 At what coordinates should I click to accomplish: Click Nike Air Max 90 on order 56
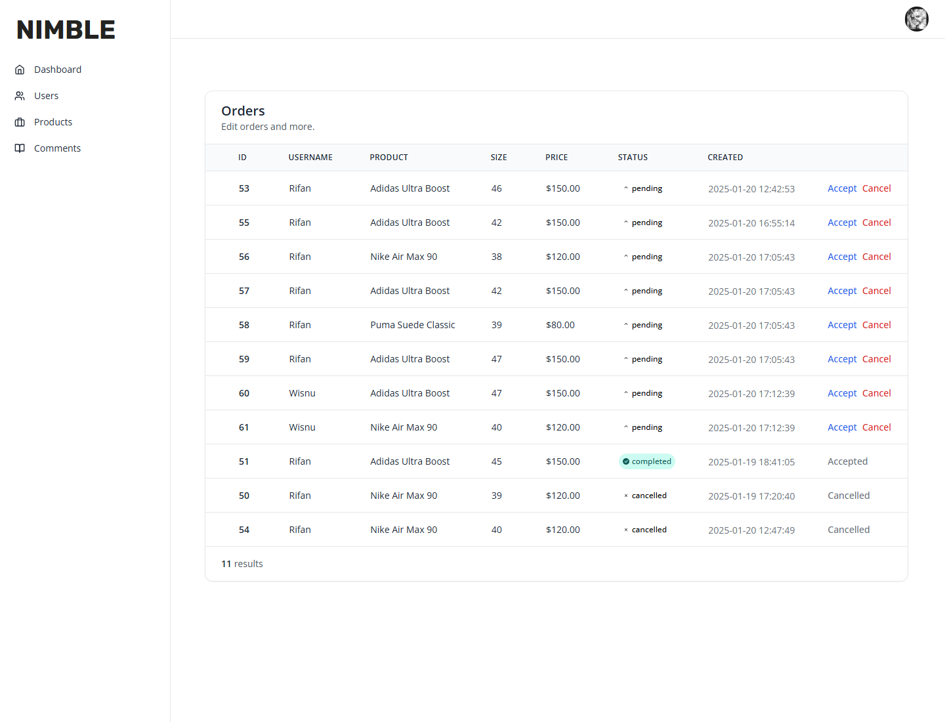[404, 257]
